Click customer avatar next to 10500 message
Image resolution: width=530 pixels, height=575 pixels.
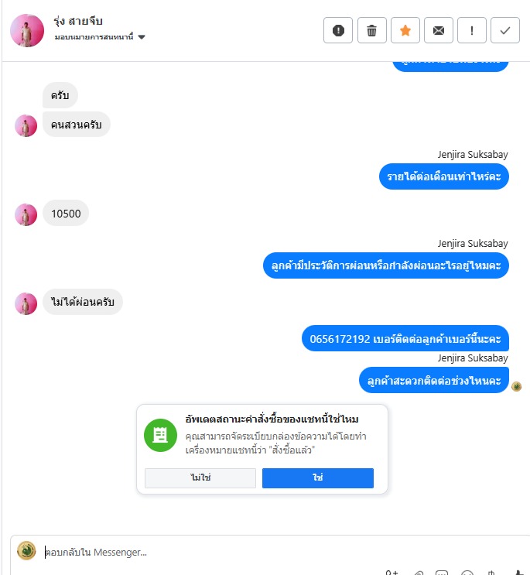click(26, 214)
